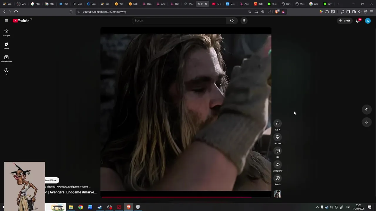The height and width of the screenshot is (211, 376).
Task: Seek using the red progress bar
Action: coord(186,197)
